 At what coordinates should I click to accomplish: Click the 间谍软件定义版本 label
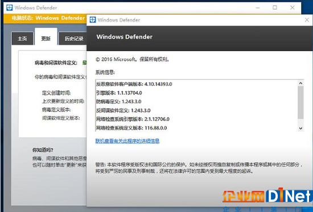[x=61, y=118]
